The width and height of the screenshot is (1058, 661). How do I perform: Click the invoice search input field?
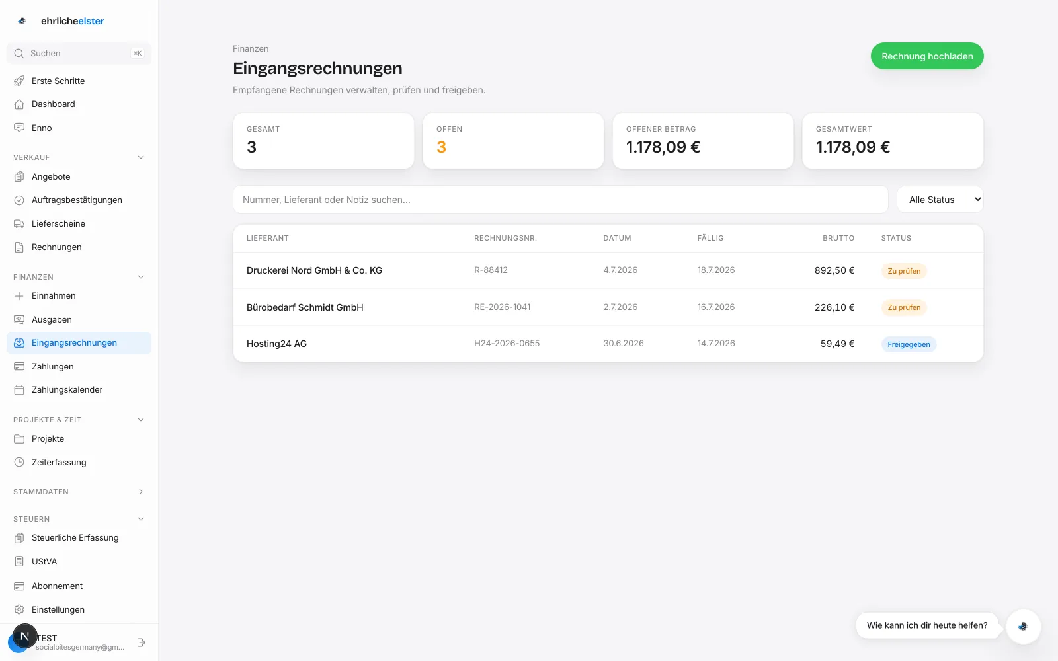pos(560,200)
